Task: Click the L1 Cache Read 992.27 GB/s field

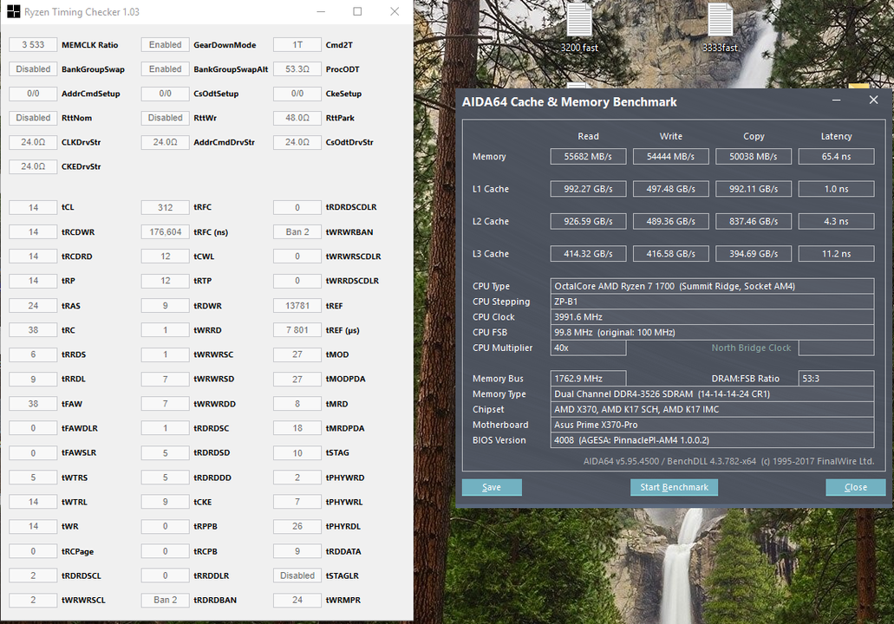Action: coord(588,189)
